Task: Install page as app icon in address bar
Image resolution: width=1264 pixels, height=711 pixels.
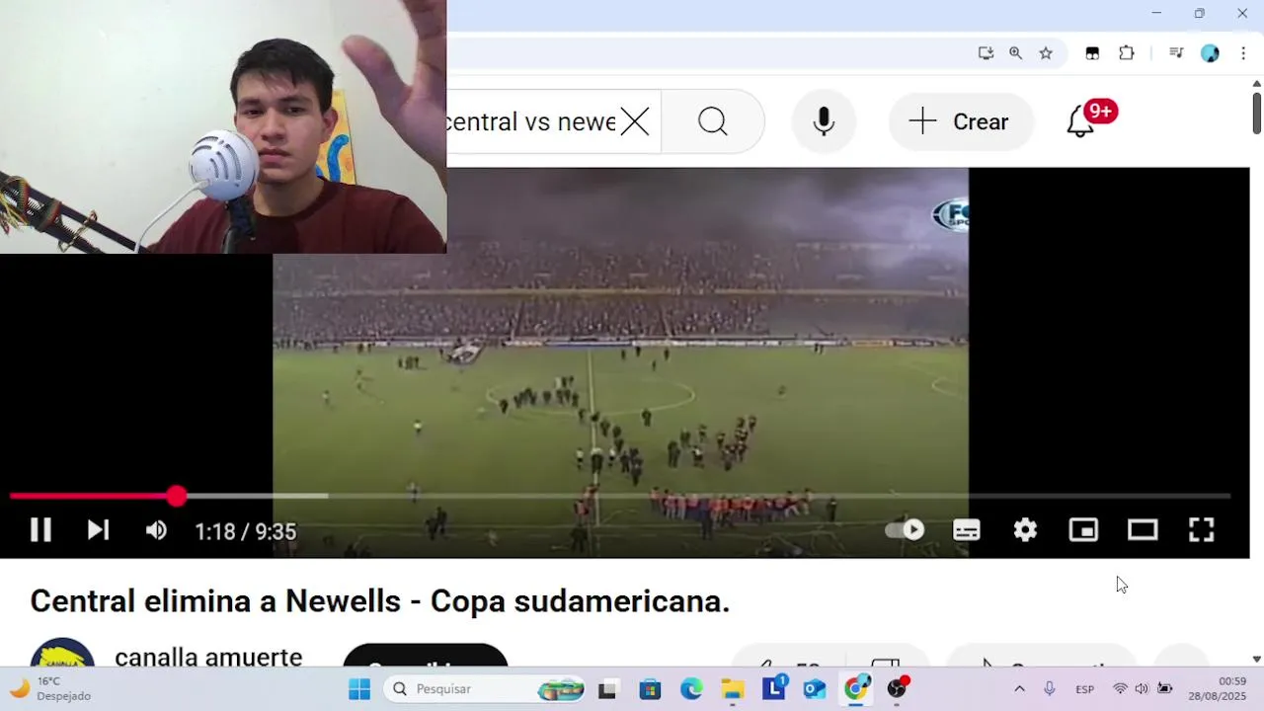Action: pos(986,53)
